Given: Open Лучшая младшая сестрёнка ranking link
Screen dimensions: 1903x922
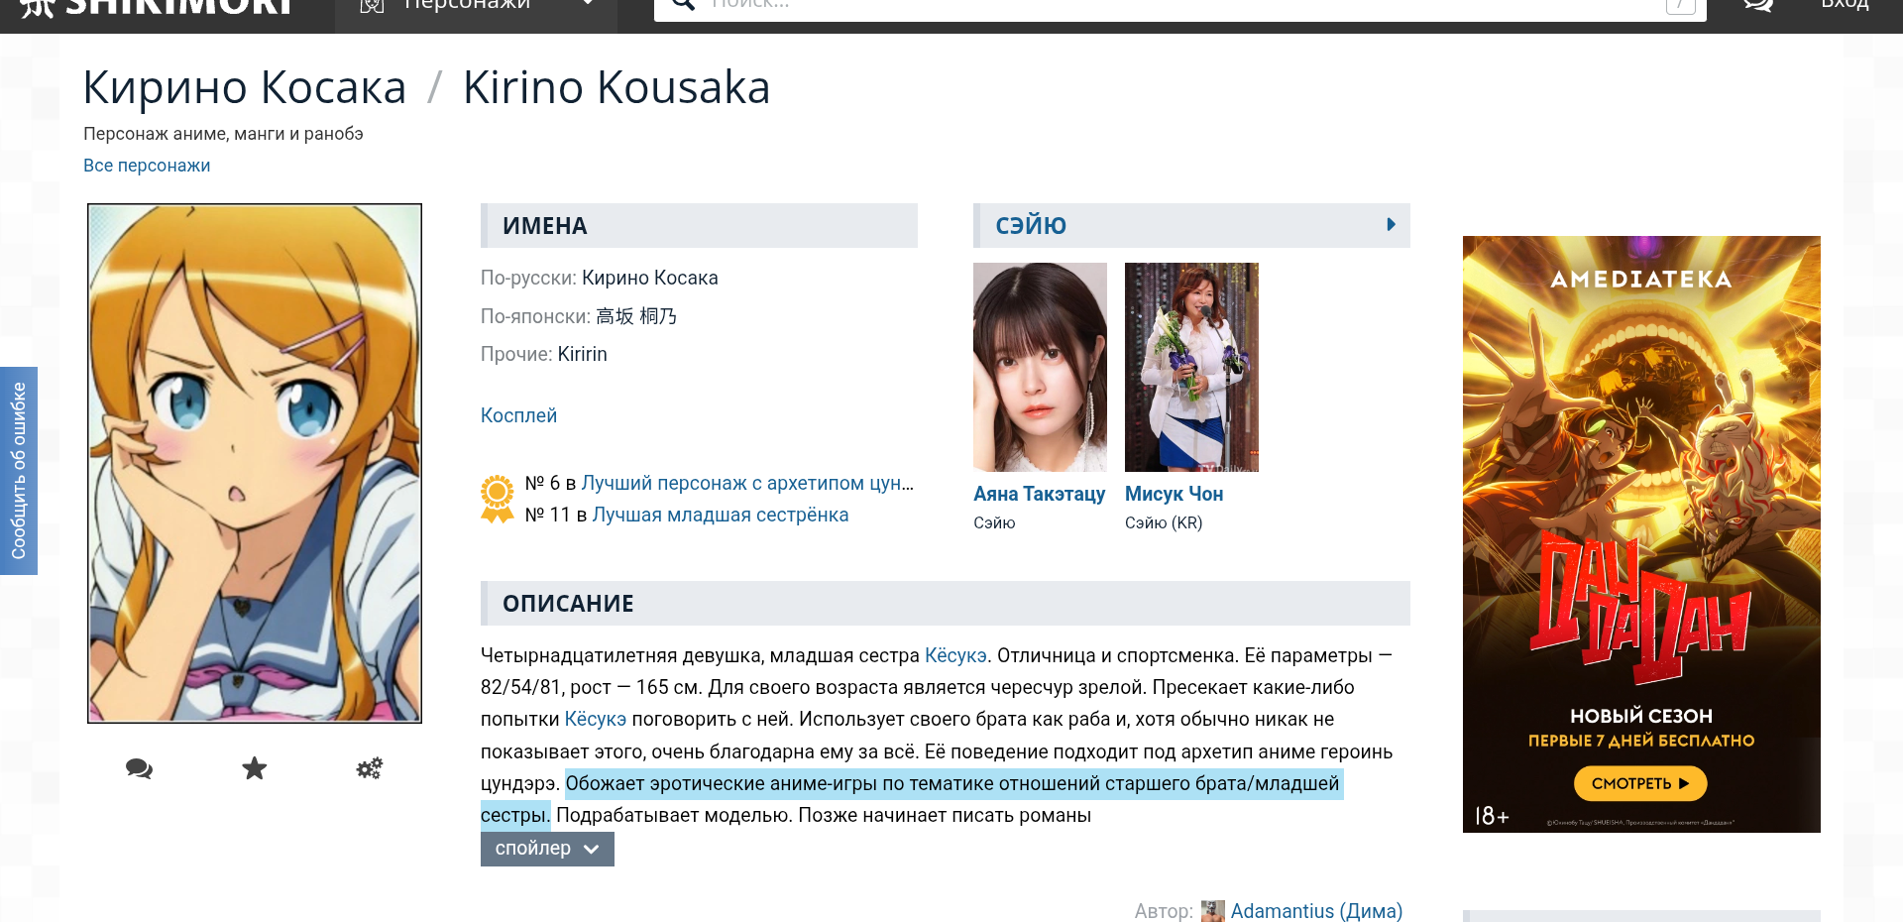Looking at the screenshot, I should point(720,515).
